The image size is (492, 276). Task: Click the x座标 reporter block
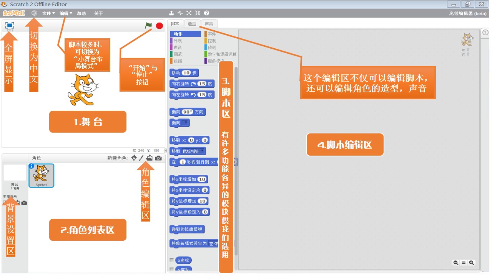click(183, 260)
